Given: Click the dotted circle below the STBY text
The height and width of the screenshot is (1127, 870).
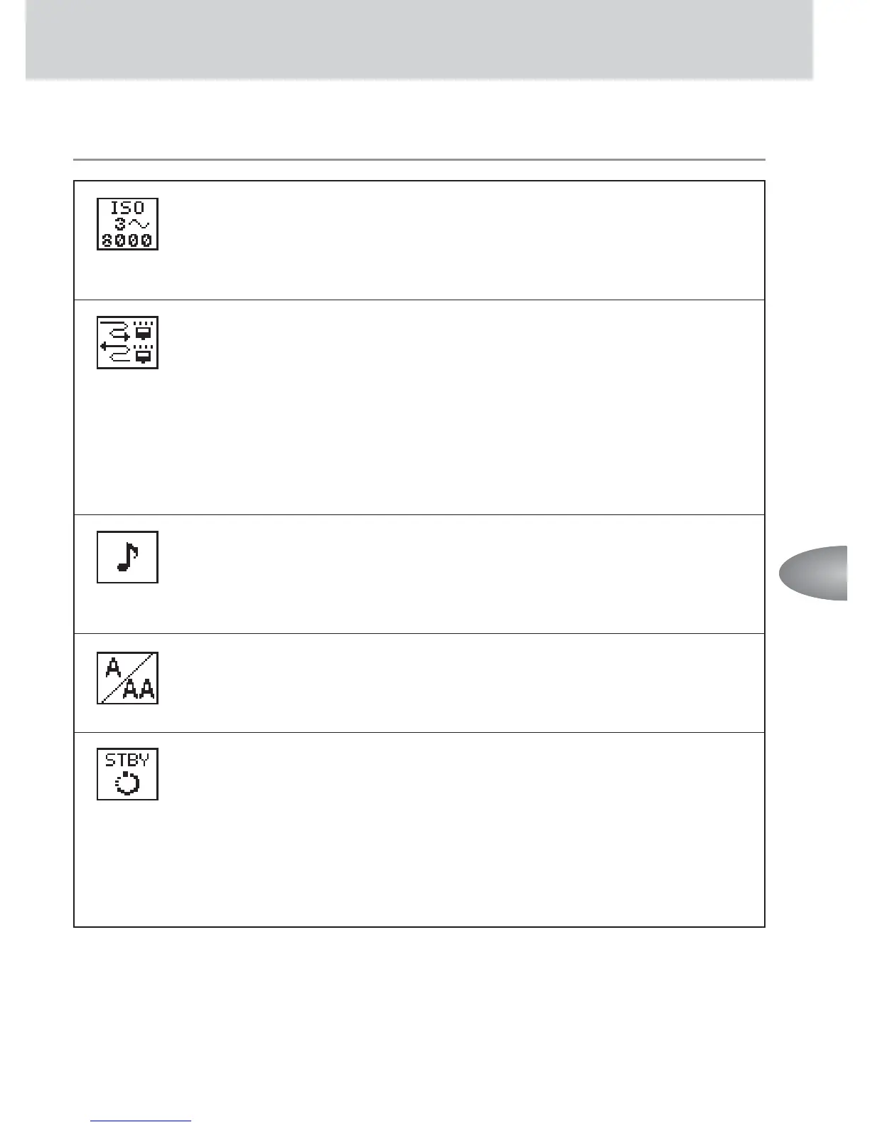Looking at the screenshot, I should [127, 784].
